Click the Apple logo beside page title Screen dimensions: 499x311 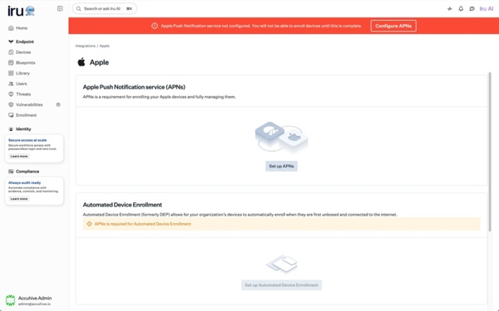[82, 62]
